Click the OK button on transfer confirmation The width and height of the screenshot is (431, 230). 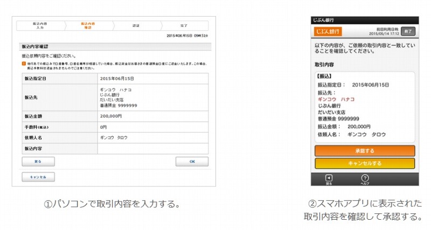click(192, 162)
